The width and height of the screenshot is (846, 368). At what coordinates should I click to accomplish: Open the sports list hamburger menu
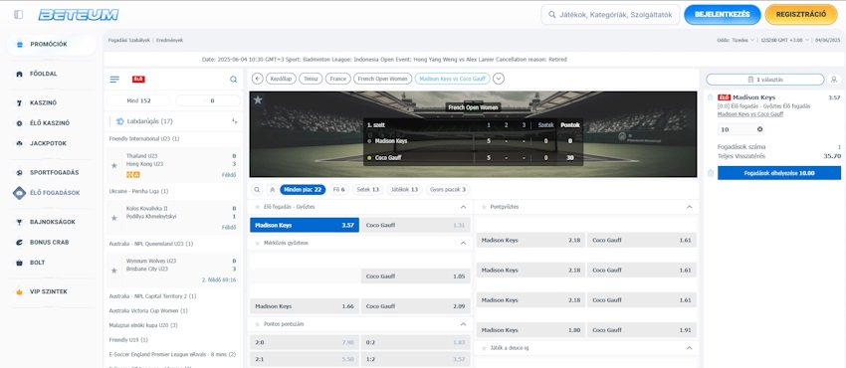(114, 80)
